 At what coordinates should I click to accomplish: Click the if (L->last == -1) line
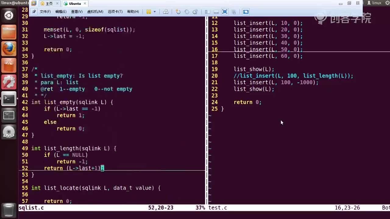click(72, 109)
